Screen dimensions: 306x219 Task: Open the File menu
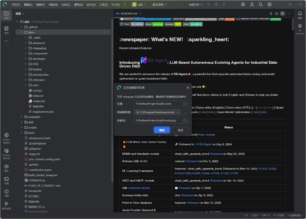pyautogui.click(x=16, y=5)
